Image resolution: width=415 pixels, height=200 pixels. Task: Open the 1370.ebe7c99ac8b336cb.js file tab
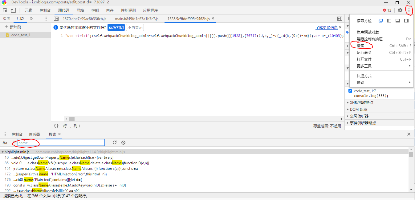click(84, 18)
